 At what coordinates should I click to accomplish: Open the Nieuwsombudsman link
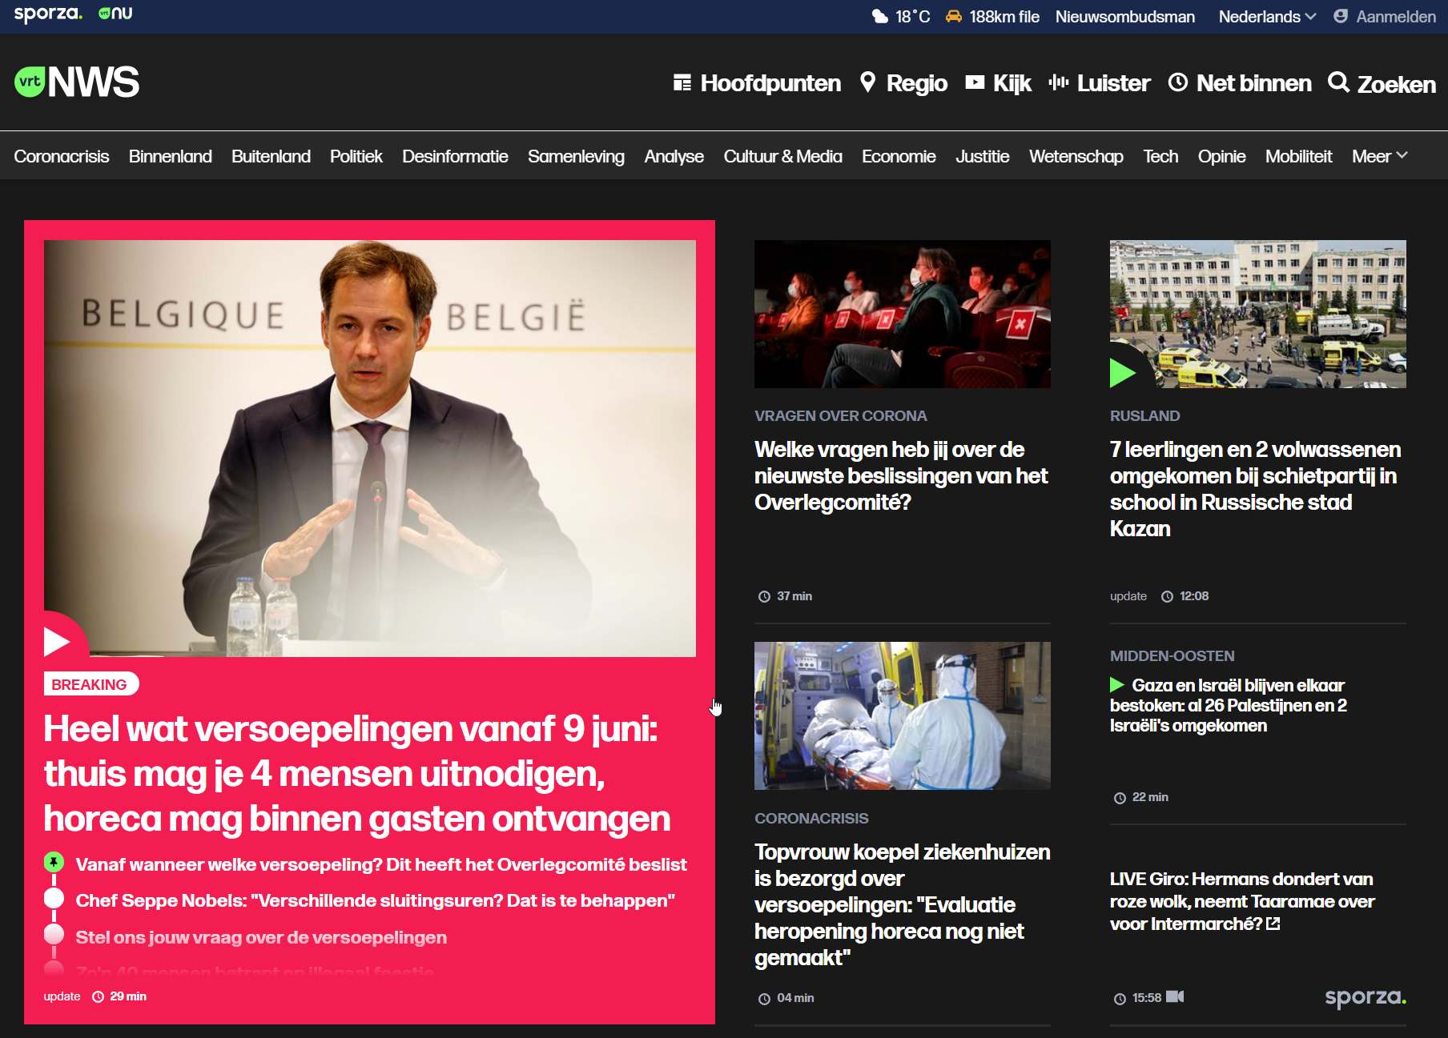[1124, 17]
